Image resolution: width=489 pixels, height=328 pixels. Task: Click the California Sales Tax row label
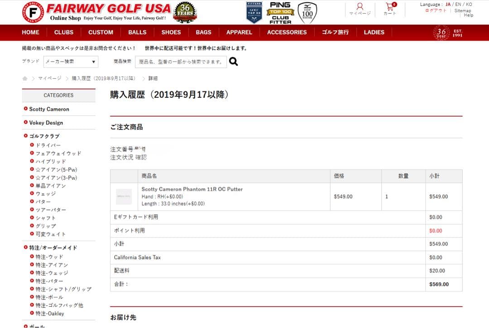[x=137, y=257]
